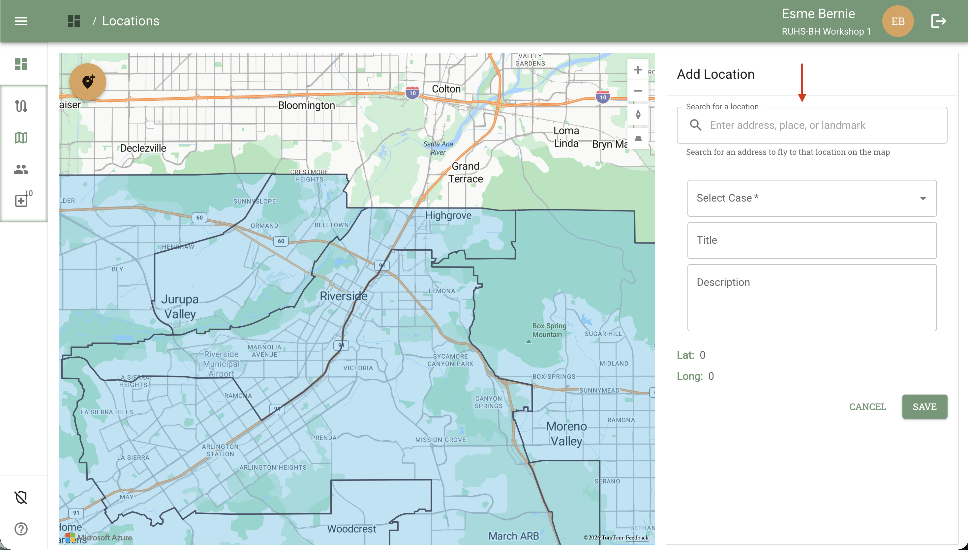The width and height of the screenshot is (968, 550).
Task: Open the routes icon in the sidebar
Action: (21, 106)
